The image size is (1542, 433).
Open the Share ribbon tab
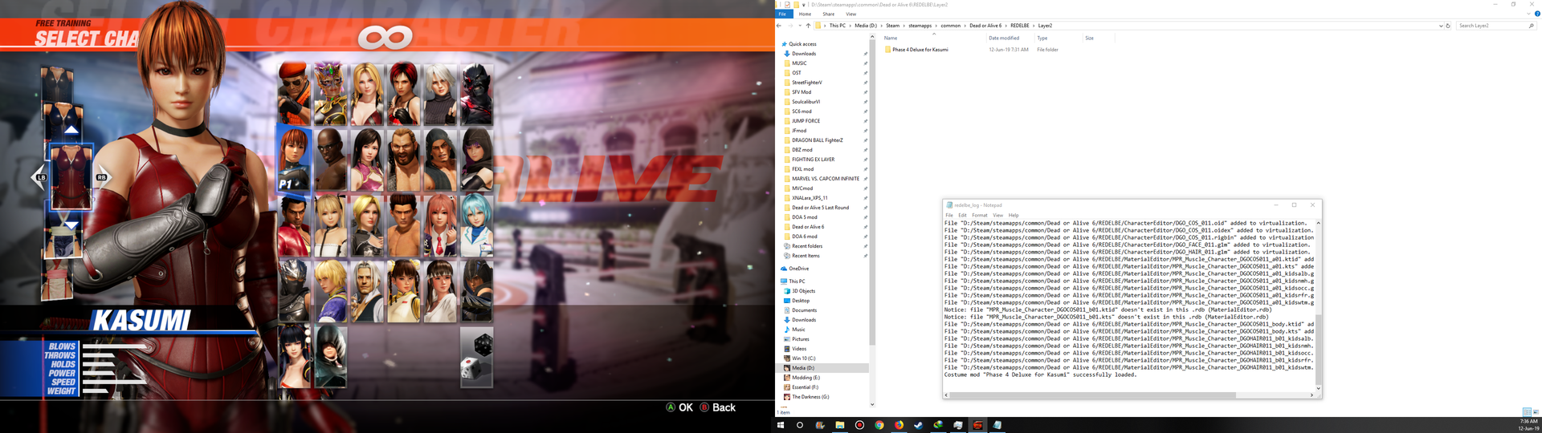pyautogui.click(x=828, y=14)
